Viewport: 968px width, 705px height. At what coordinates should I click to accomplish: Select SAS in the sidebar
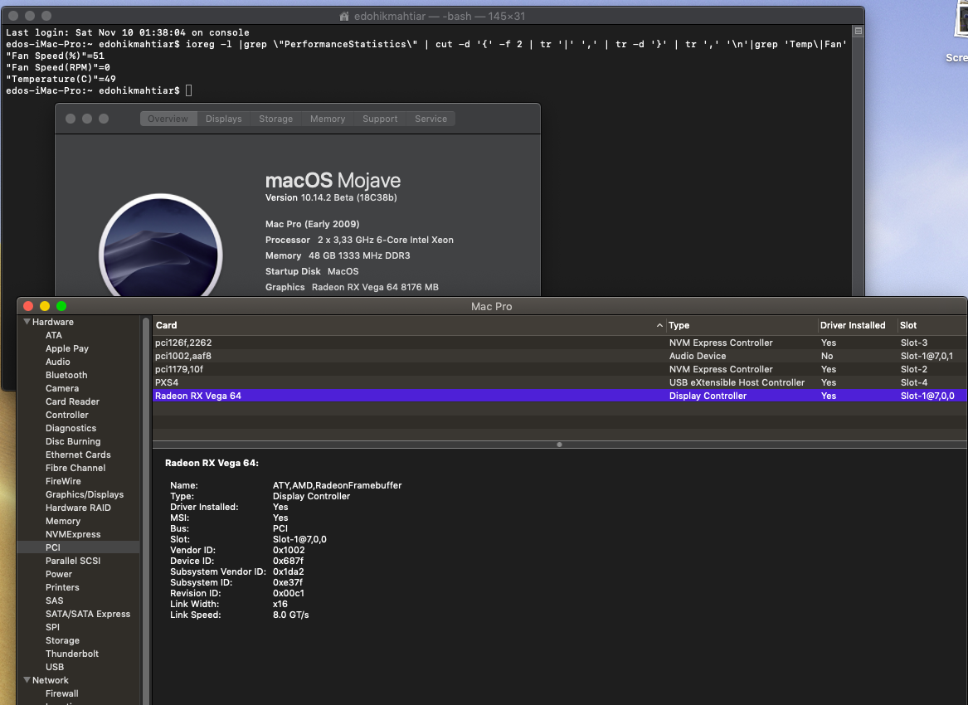click(54, 600)
